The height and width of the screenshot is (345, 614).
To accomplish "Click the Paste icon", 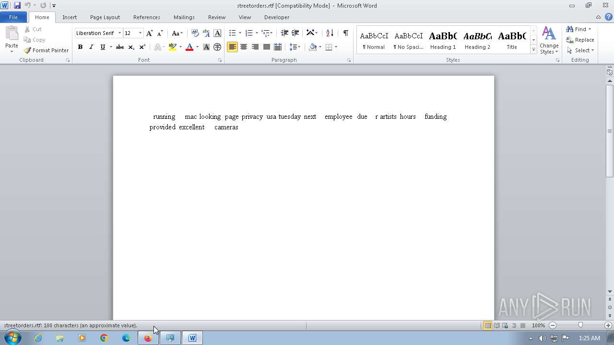I will [12, 34].
